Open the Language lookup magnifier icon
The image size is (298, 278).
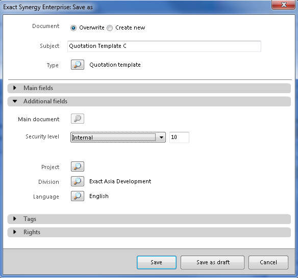pyautogui.click(x=78, y=196)
